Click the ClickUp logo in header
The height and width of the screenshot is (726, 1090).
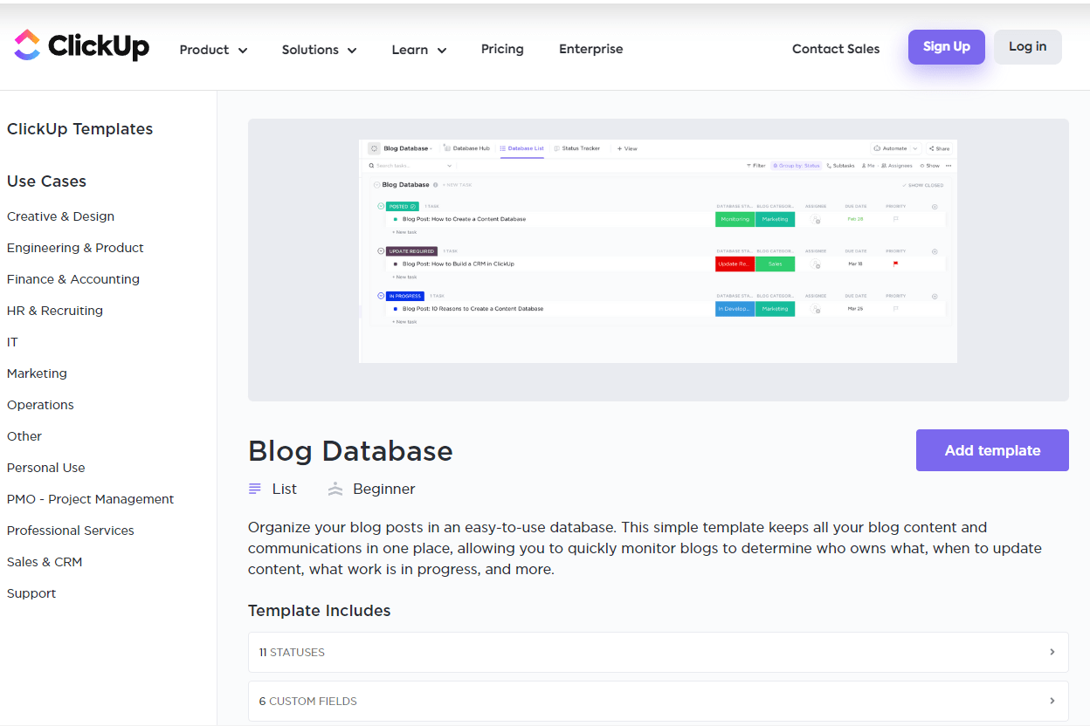click(82, 46)
